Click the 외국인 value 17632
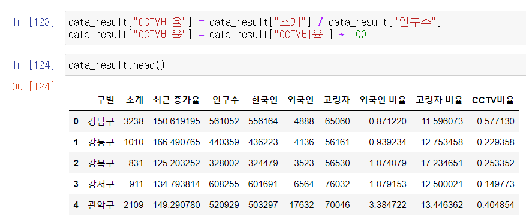Image resolution: width=526 pixels, height=223 pixels. [x=302, y=205]
